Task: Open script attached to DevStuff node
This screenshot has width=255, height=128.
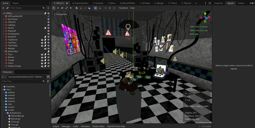Action: point(45,37)
